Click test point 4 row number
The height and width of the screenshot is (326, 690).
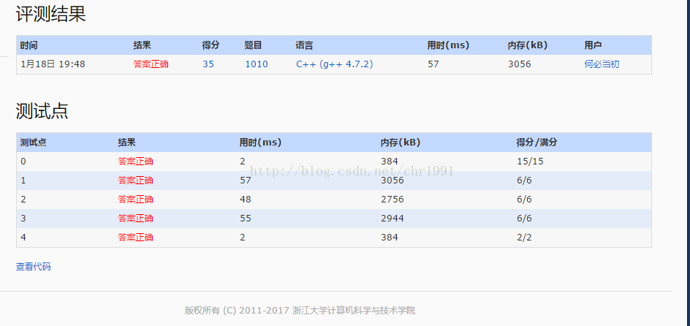point(23,237)
